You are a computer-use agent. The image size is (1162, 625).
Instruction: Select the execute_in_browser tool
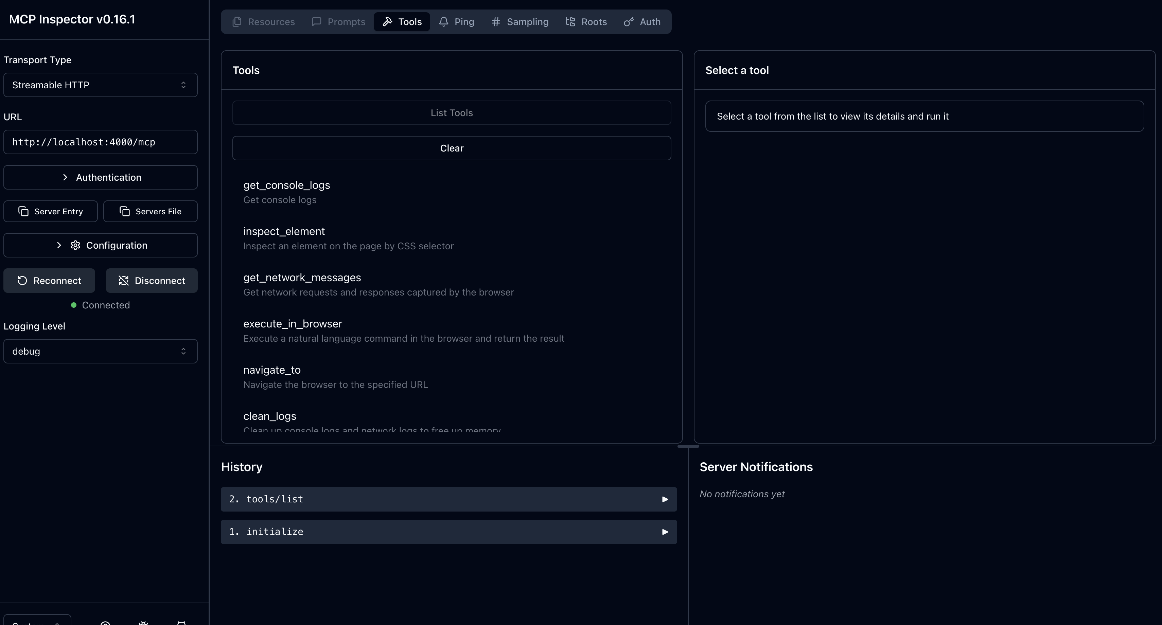293,324
